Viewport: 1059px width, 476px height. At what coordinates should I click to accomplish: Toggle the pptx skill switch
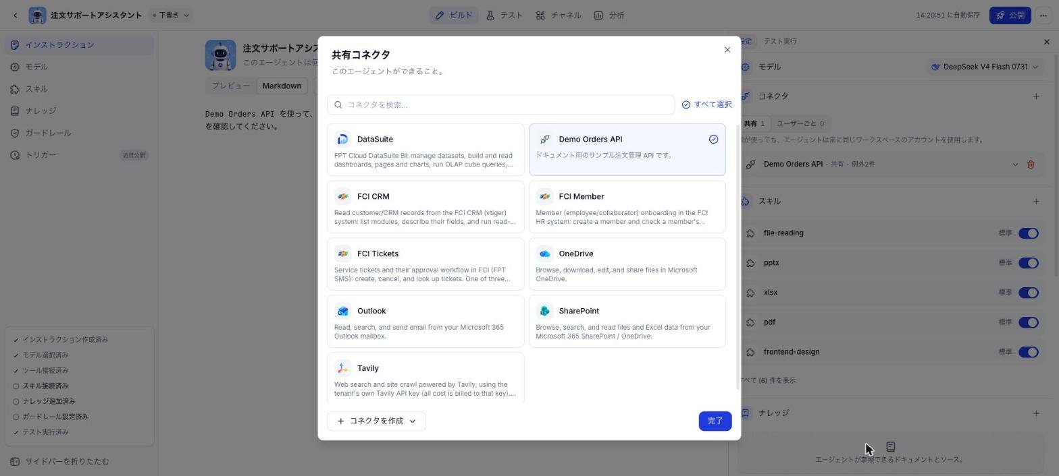(x=1029, y=263)
